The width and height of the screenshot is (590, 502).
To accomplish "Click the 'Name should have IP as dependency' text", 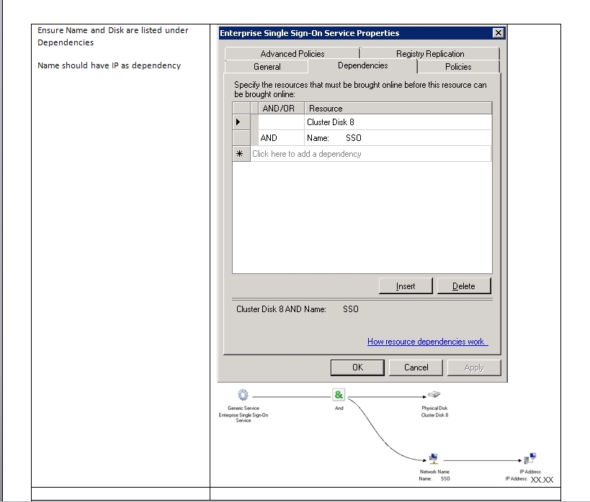I will 109,65.
